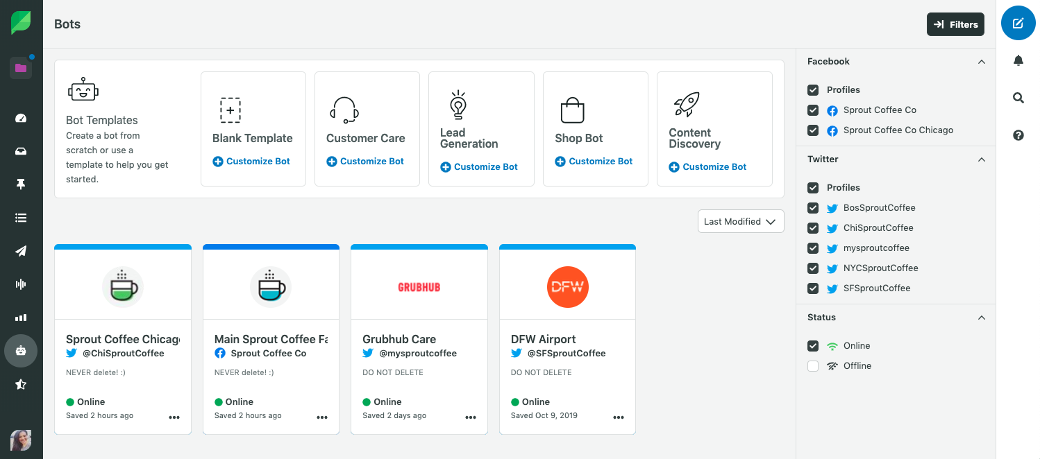Collapse the Facebook filter section
1040x459 pixels.
(982, 62)
